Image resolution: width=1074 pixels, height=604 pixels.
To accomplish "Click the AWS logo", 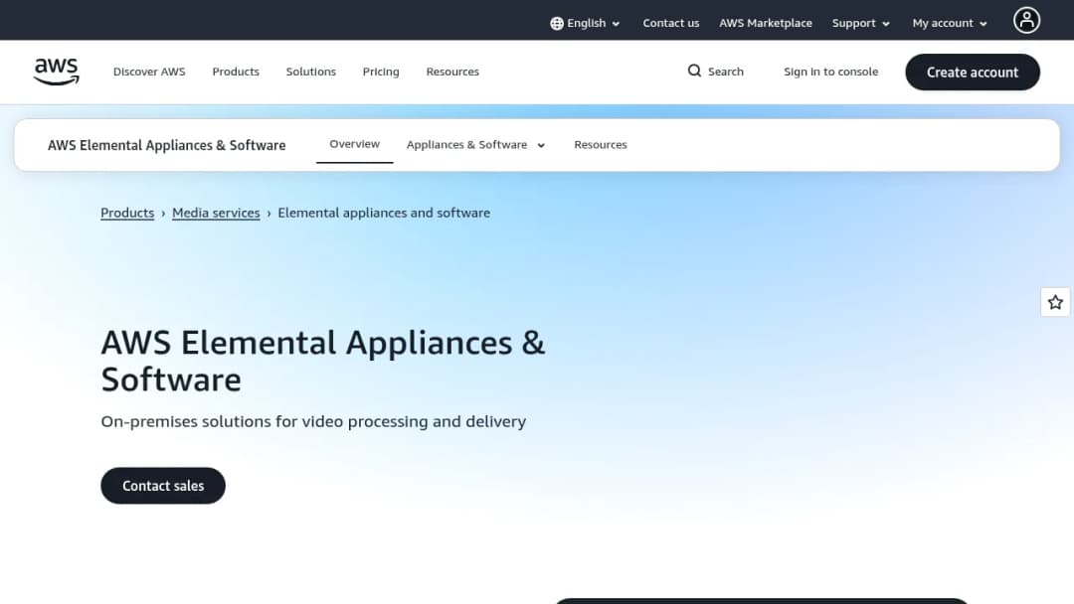I will click(x=56, y=72).
